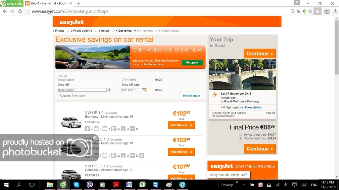Reload the page with the refresh icon

pyautogui.click(x=20, y=11)
